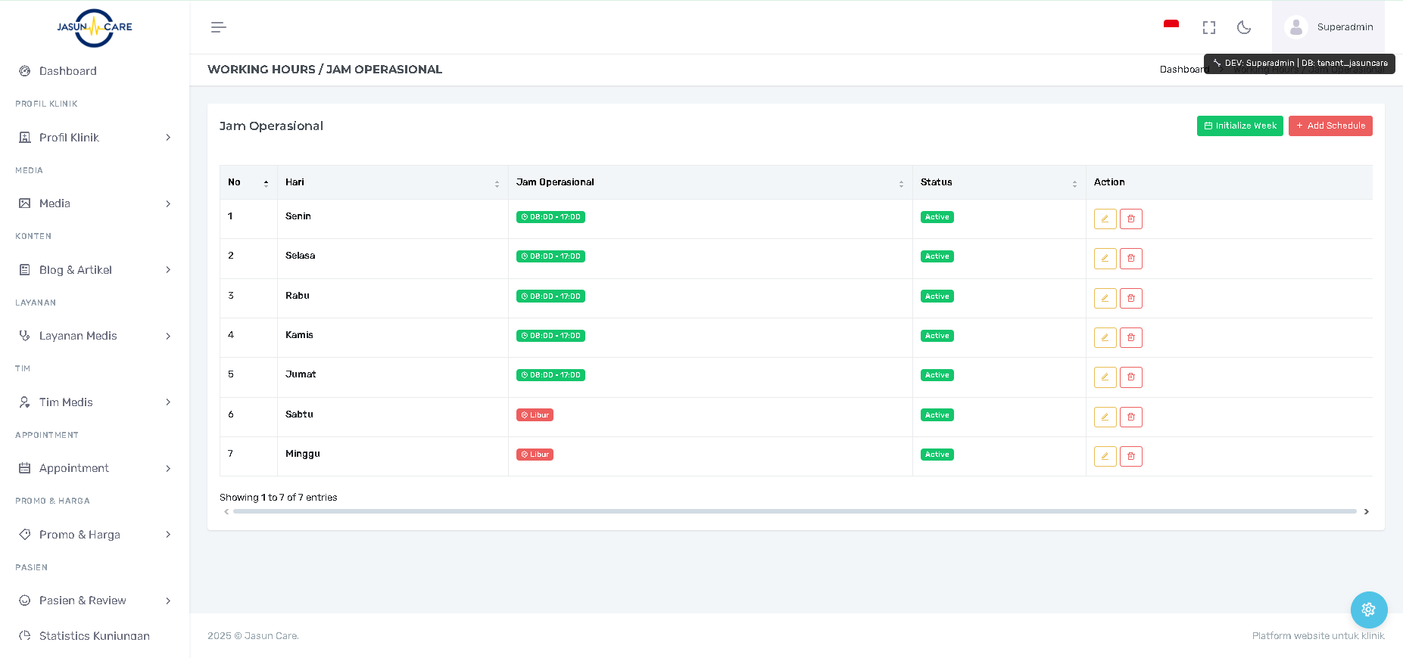Sort the table by No column
This screenshot has height=658, width=1403.
point(248,182)
